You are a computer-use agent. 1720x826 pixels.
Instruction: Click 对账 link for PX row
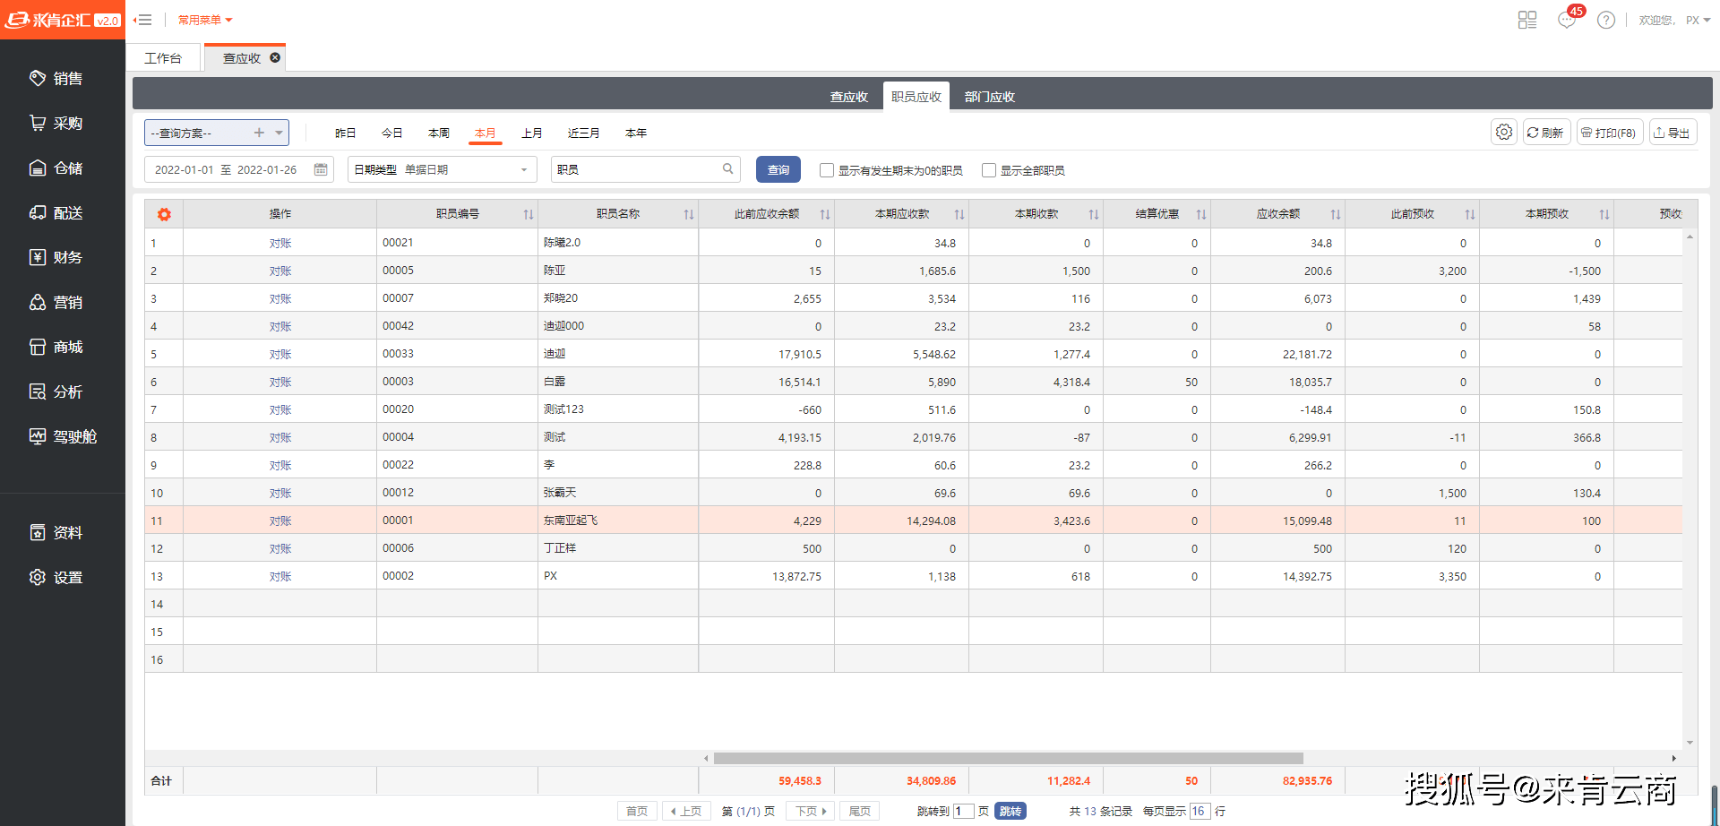pyautogui.click(x=280, y=576)
